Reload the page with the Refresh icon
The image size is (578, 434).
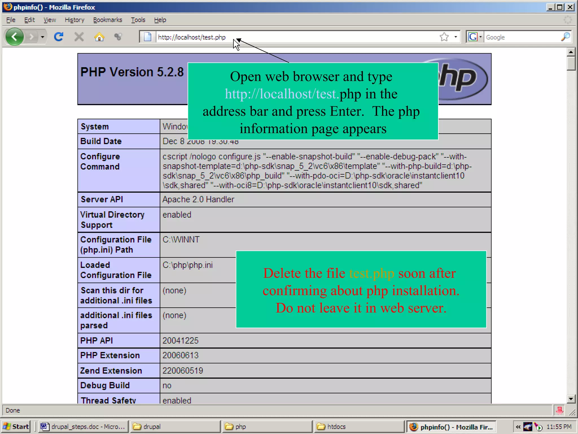[59, 37]
